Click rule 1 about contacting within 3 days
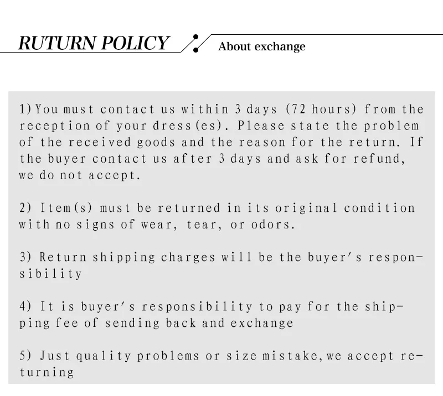The image size is (443, 396). coord(221,142)
